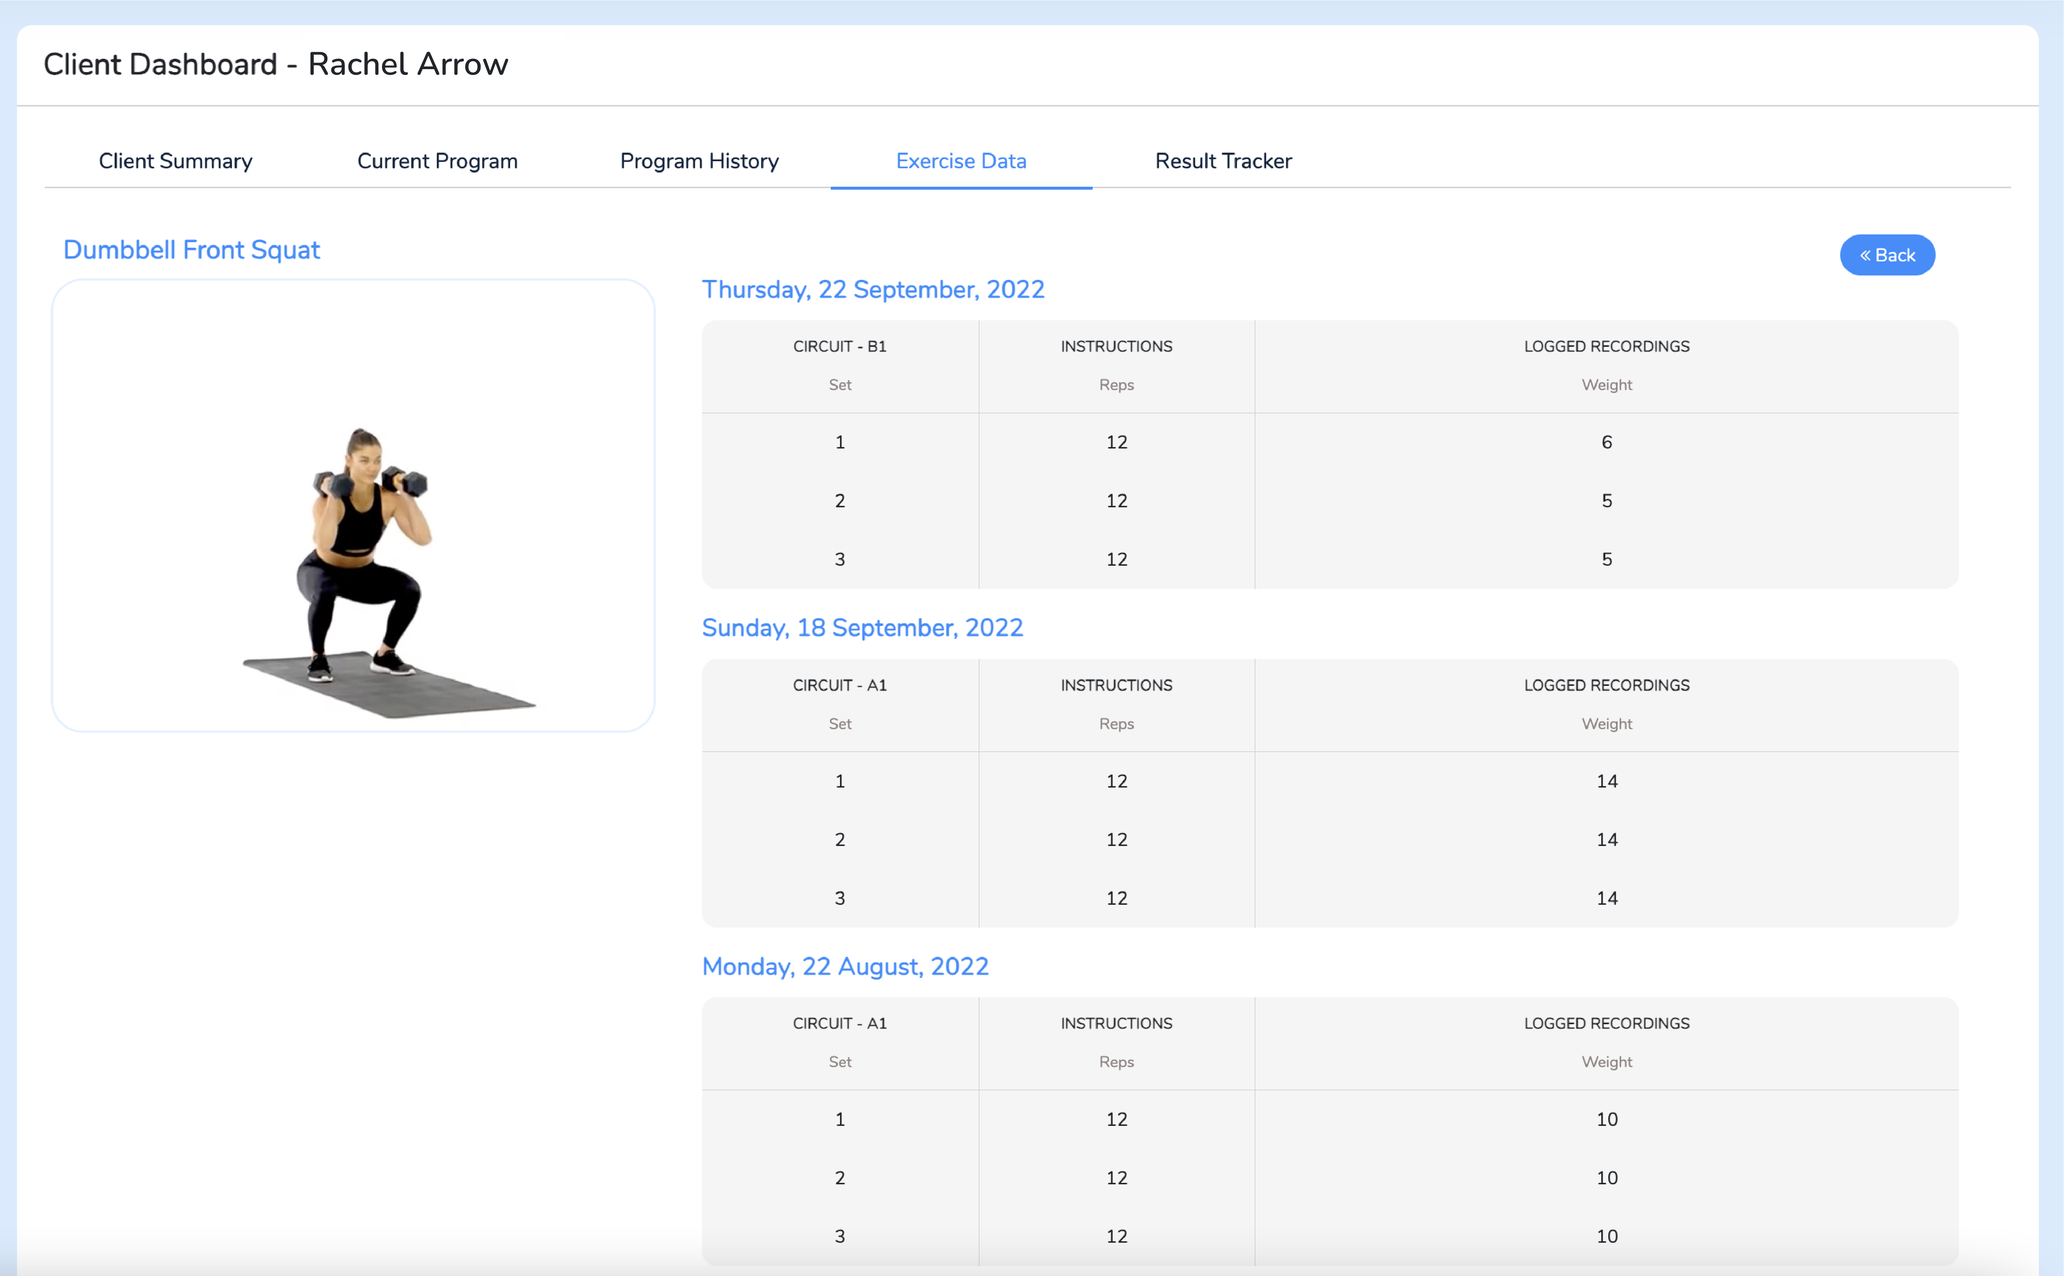The image size is (2064, 1276).
Task: Click set 2 reps 12 on 18 September
Action: point(1116,840)
